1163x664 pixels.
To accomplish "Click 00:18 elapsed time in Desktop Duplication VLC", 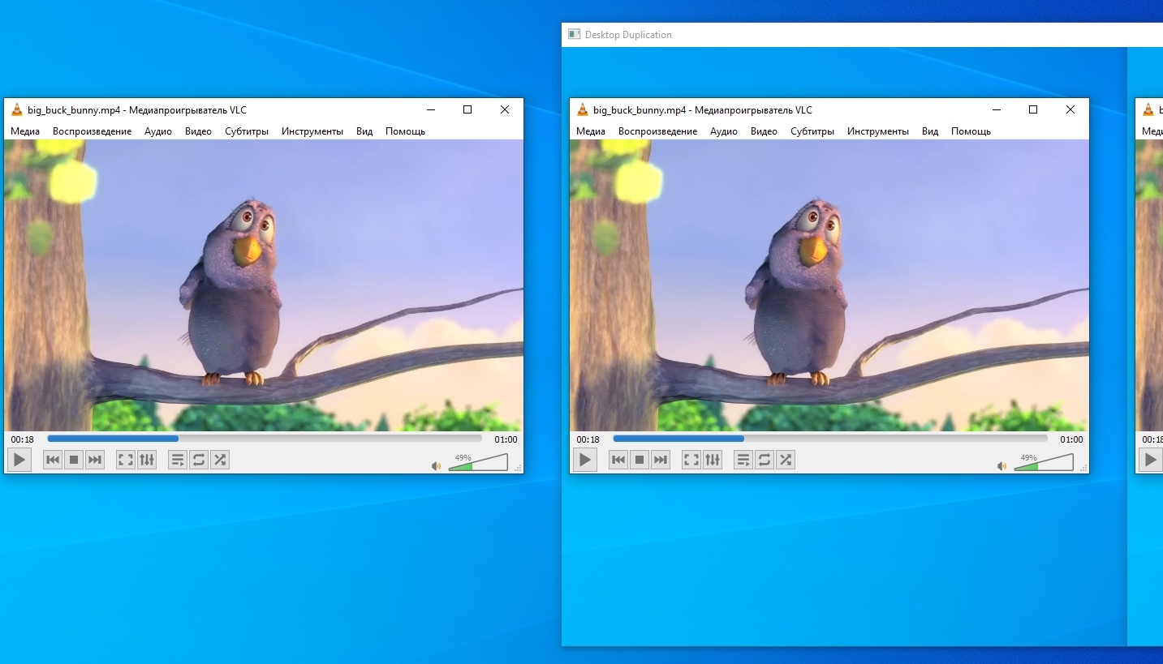I will pyautogui.click(x=588, y=439).
